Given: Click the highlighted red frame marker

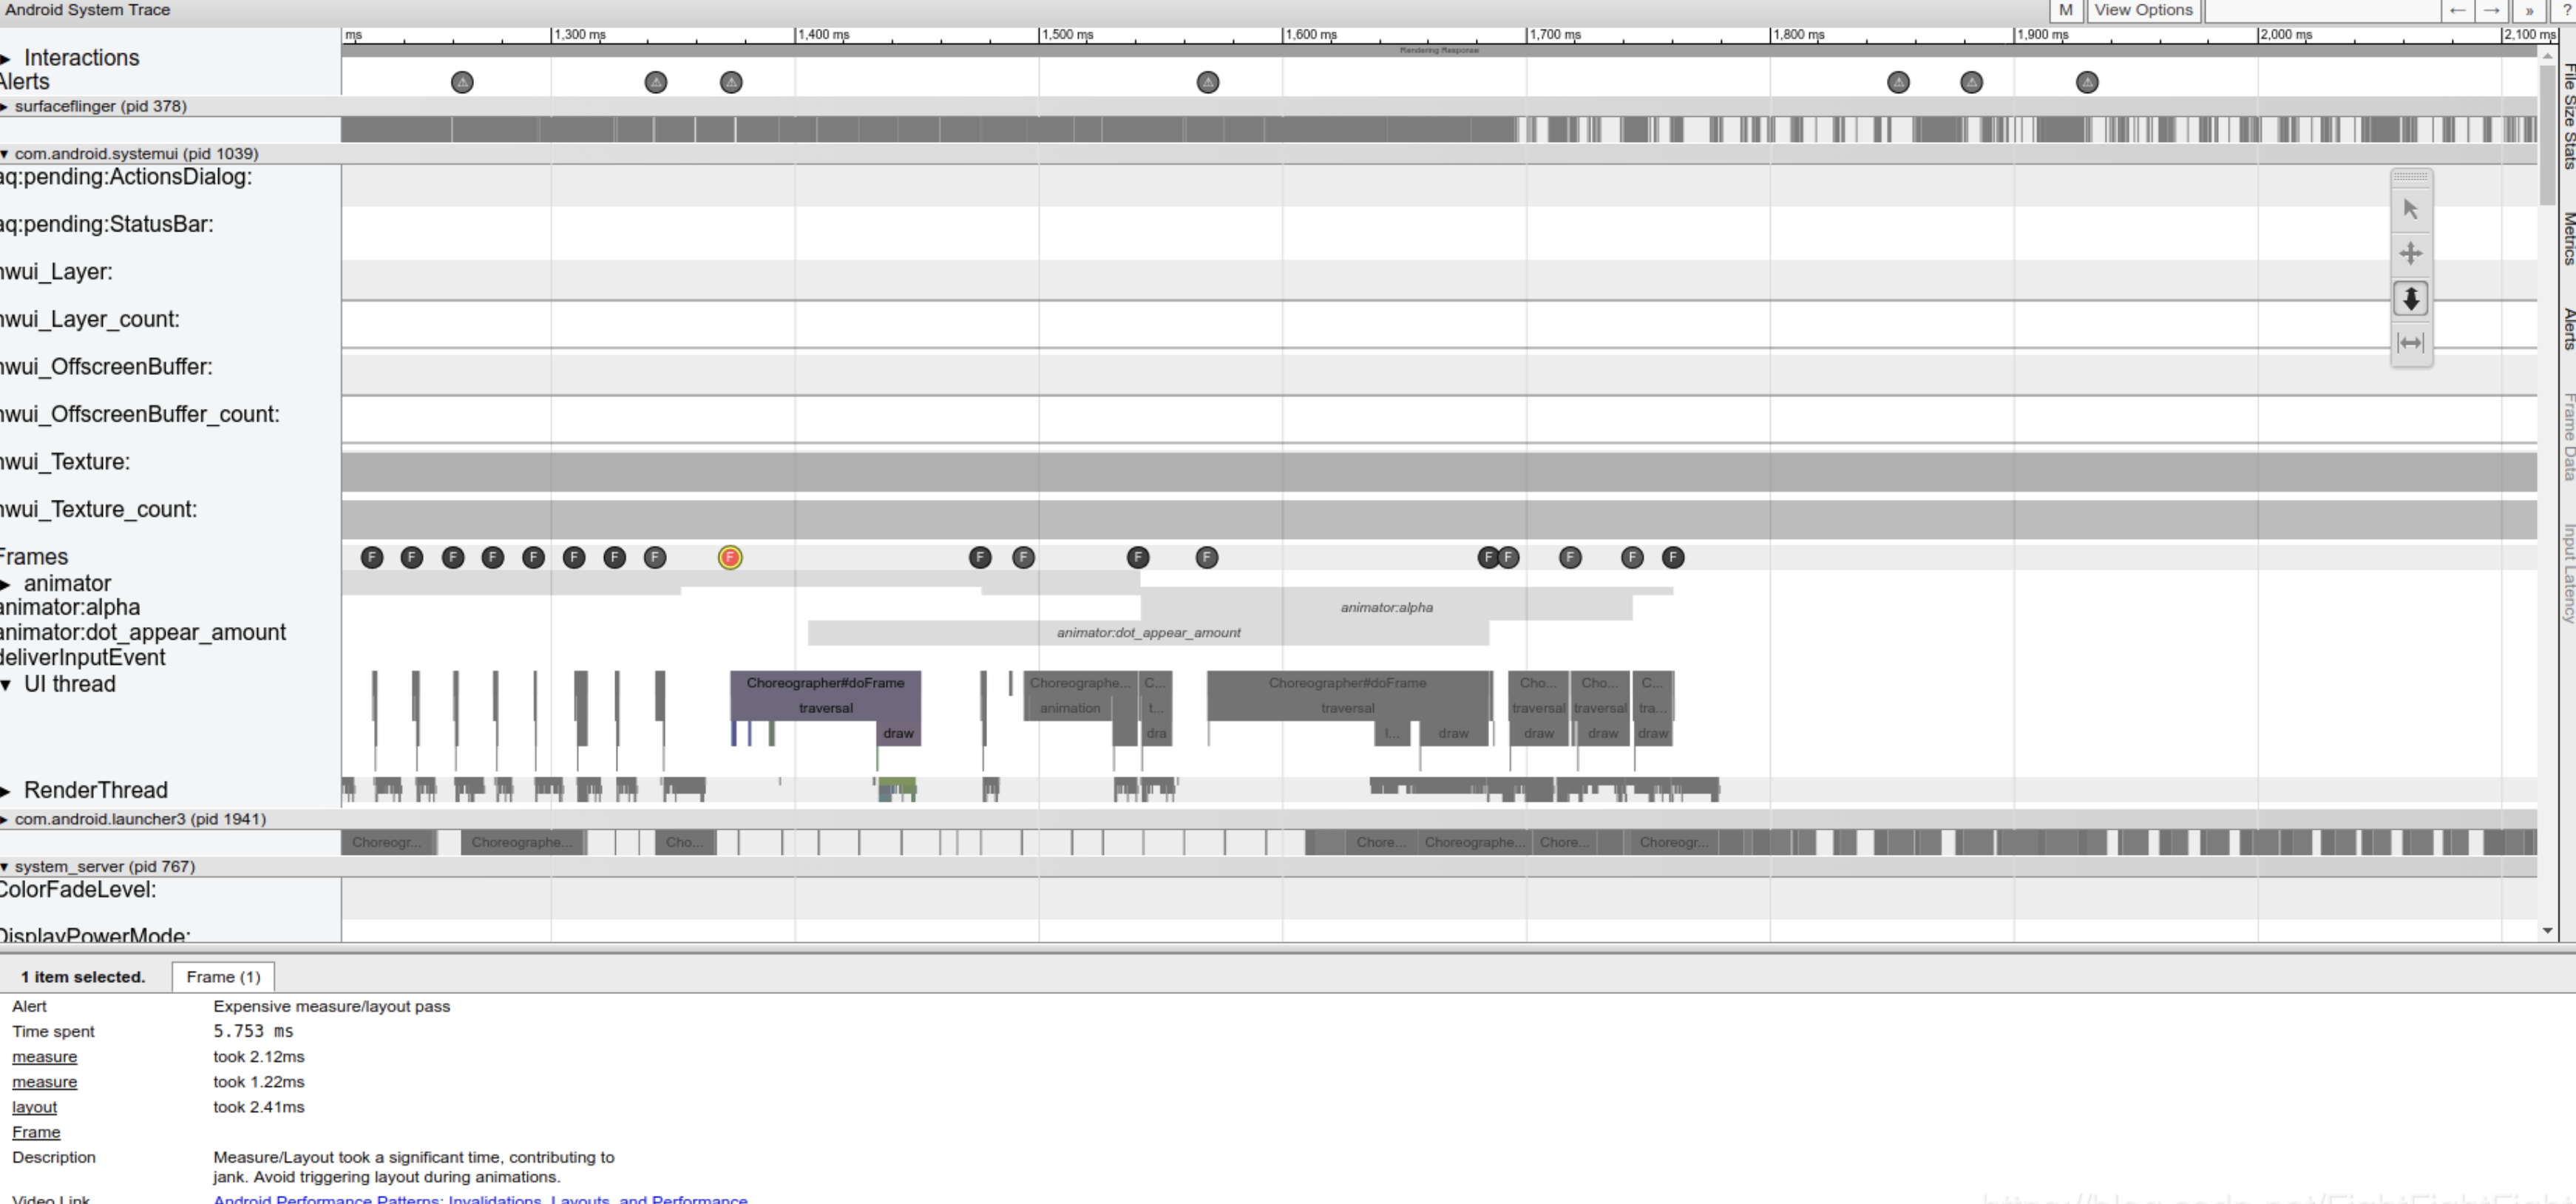Looking at the screenshot, I should click(x=730, y=557).
